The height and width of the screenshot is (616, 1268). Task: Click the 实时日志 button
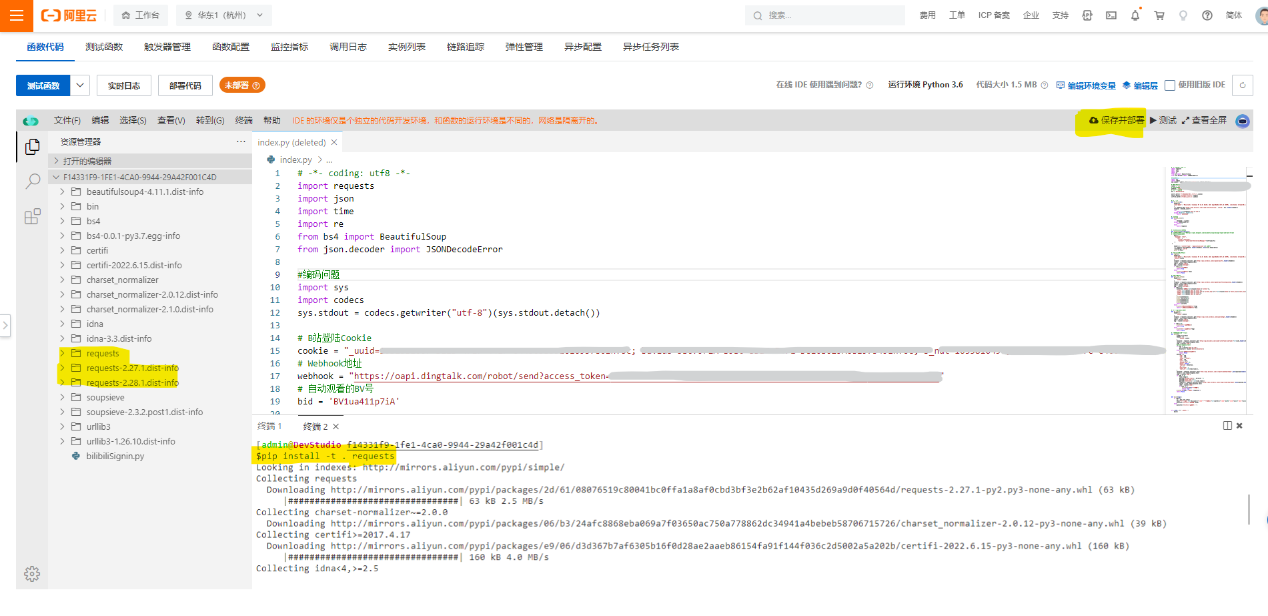click(x=124, y=85)
